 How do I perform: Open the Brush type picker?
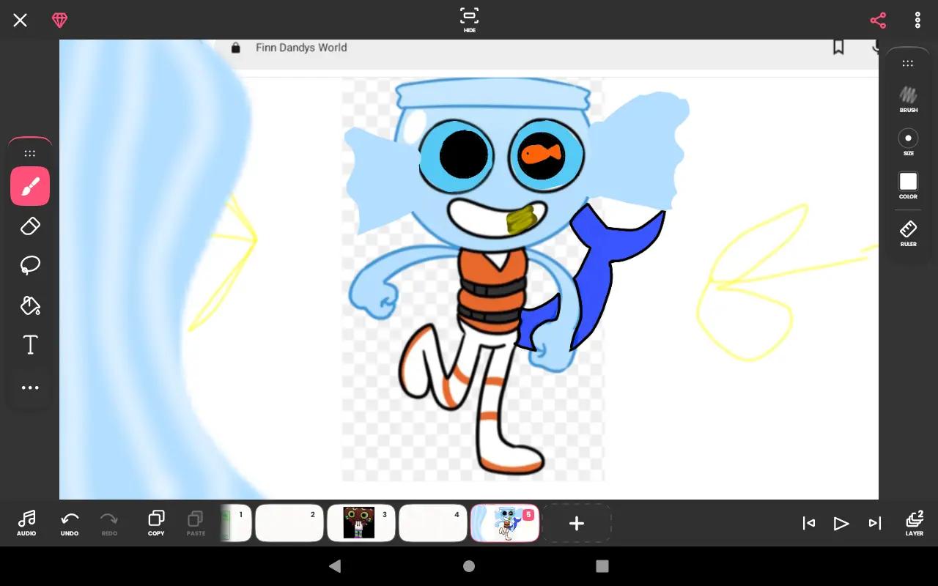[908, 100]
